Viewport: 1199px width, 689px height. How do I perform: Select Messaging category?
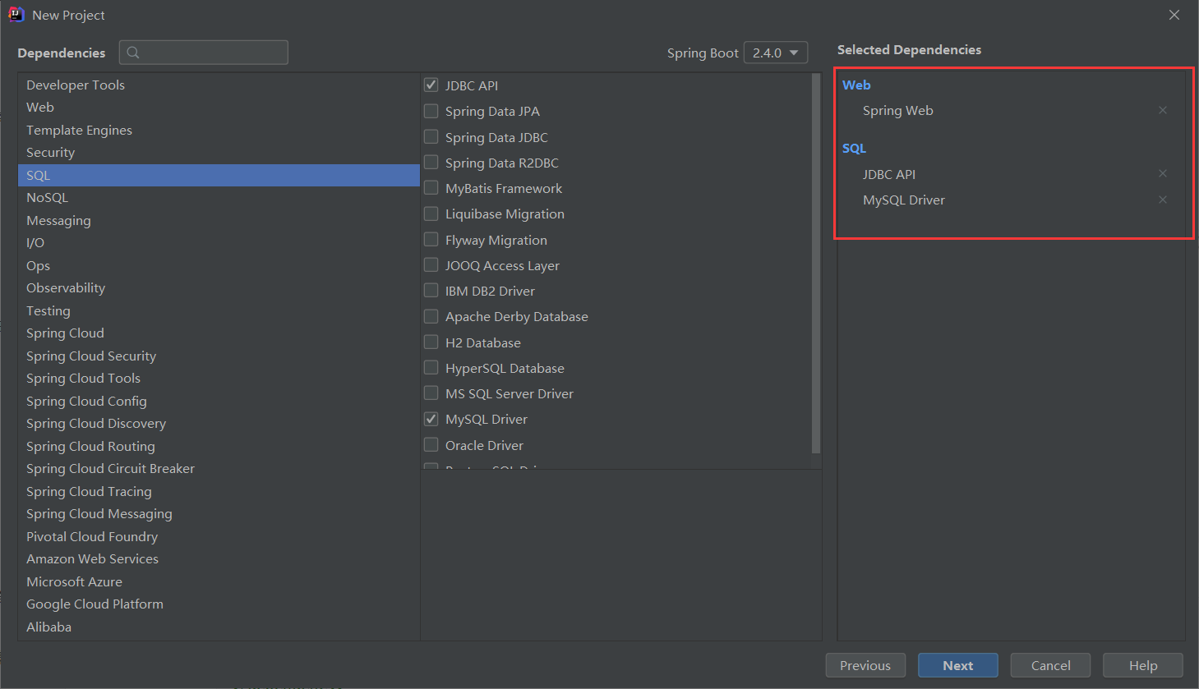(x=219, y=220)
